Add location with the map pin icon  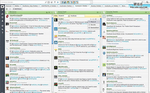click(55, 2)
